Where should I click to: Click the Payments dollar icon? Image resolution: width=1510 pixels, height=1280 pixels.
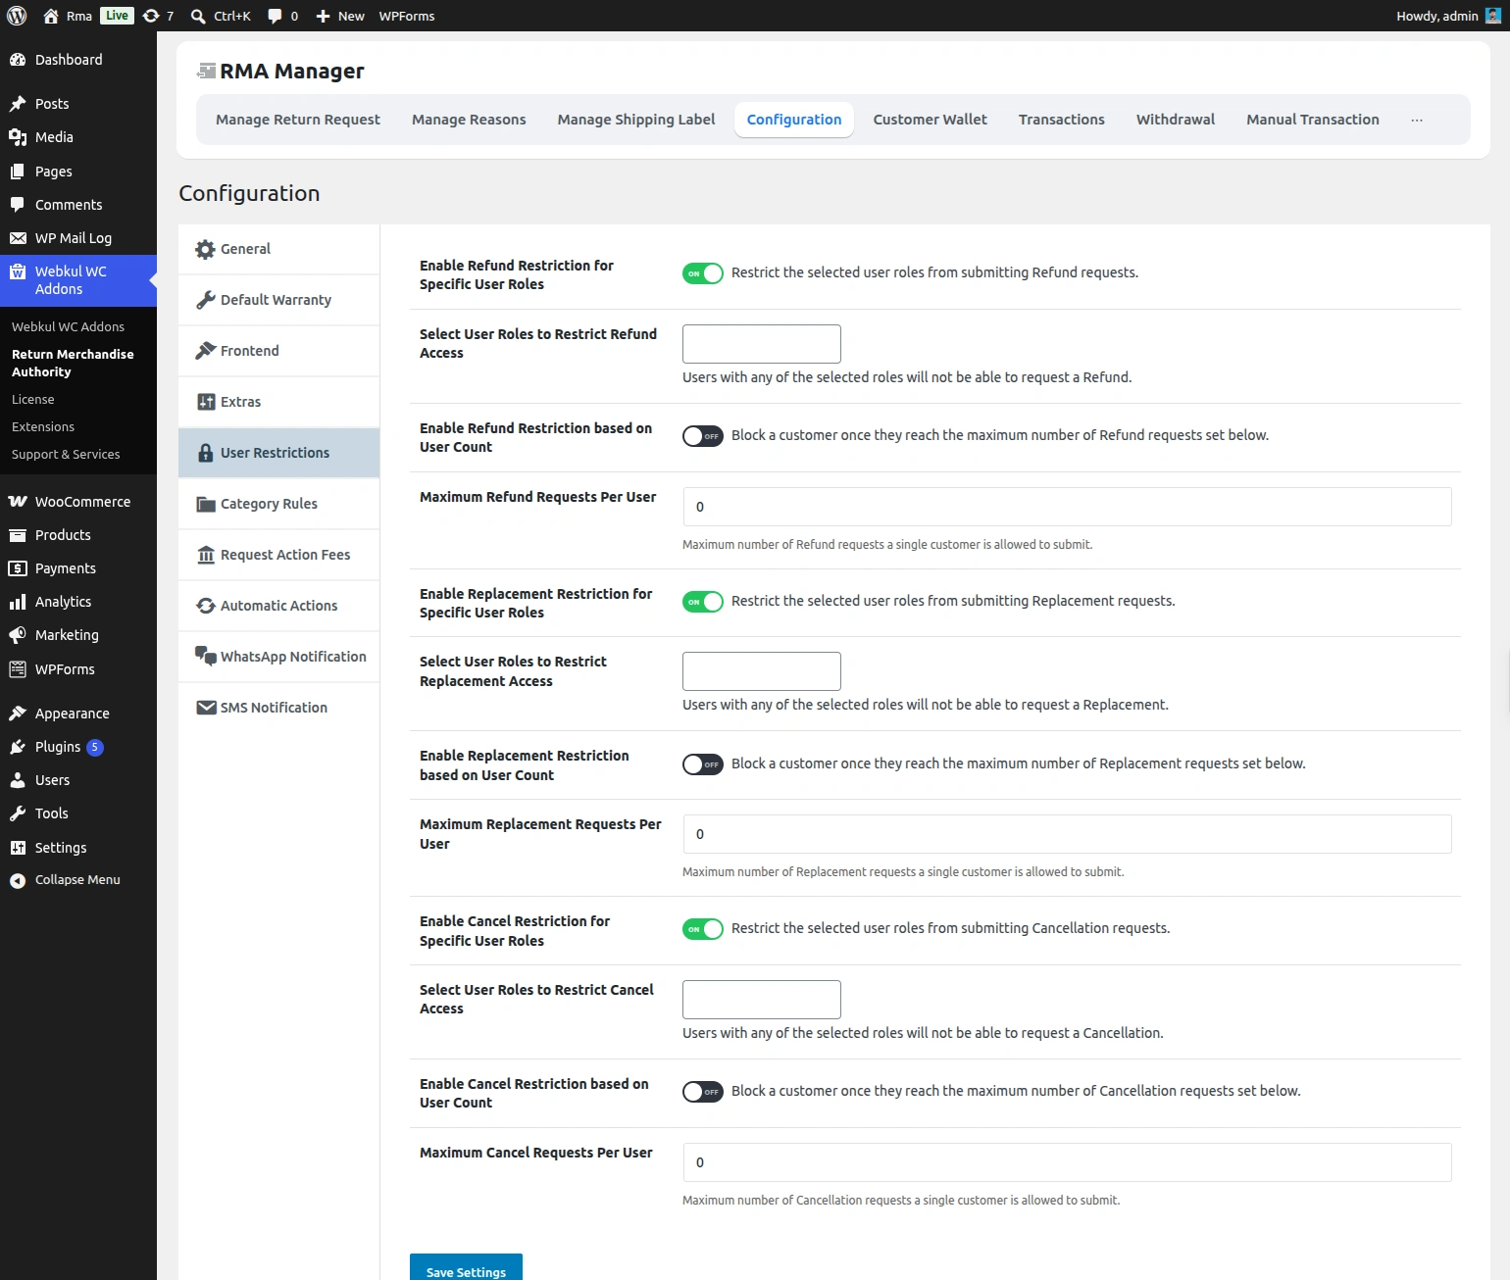(x=18, y=568)
